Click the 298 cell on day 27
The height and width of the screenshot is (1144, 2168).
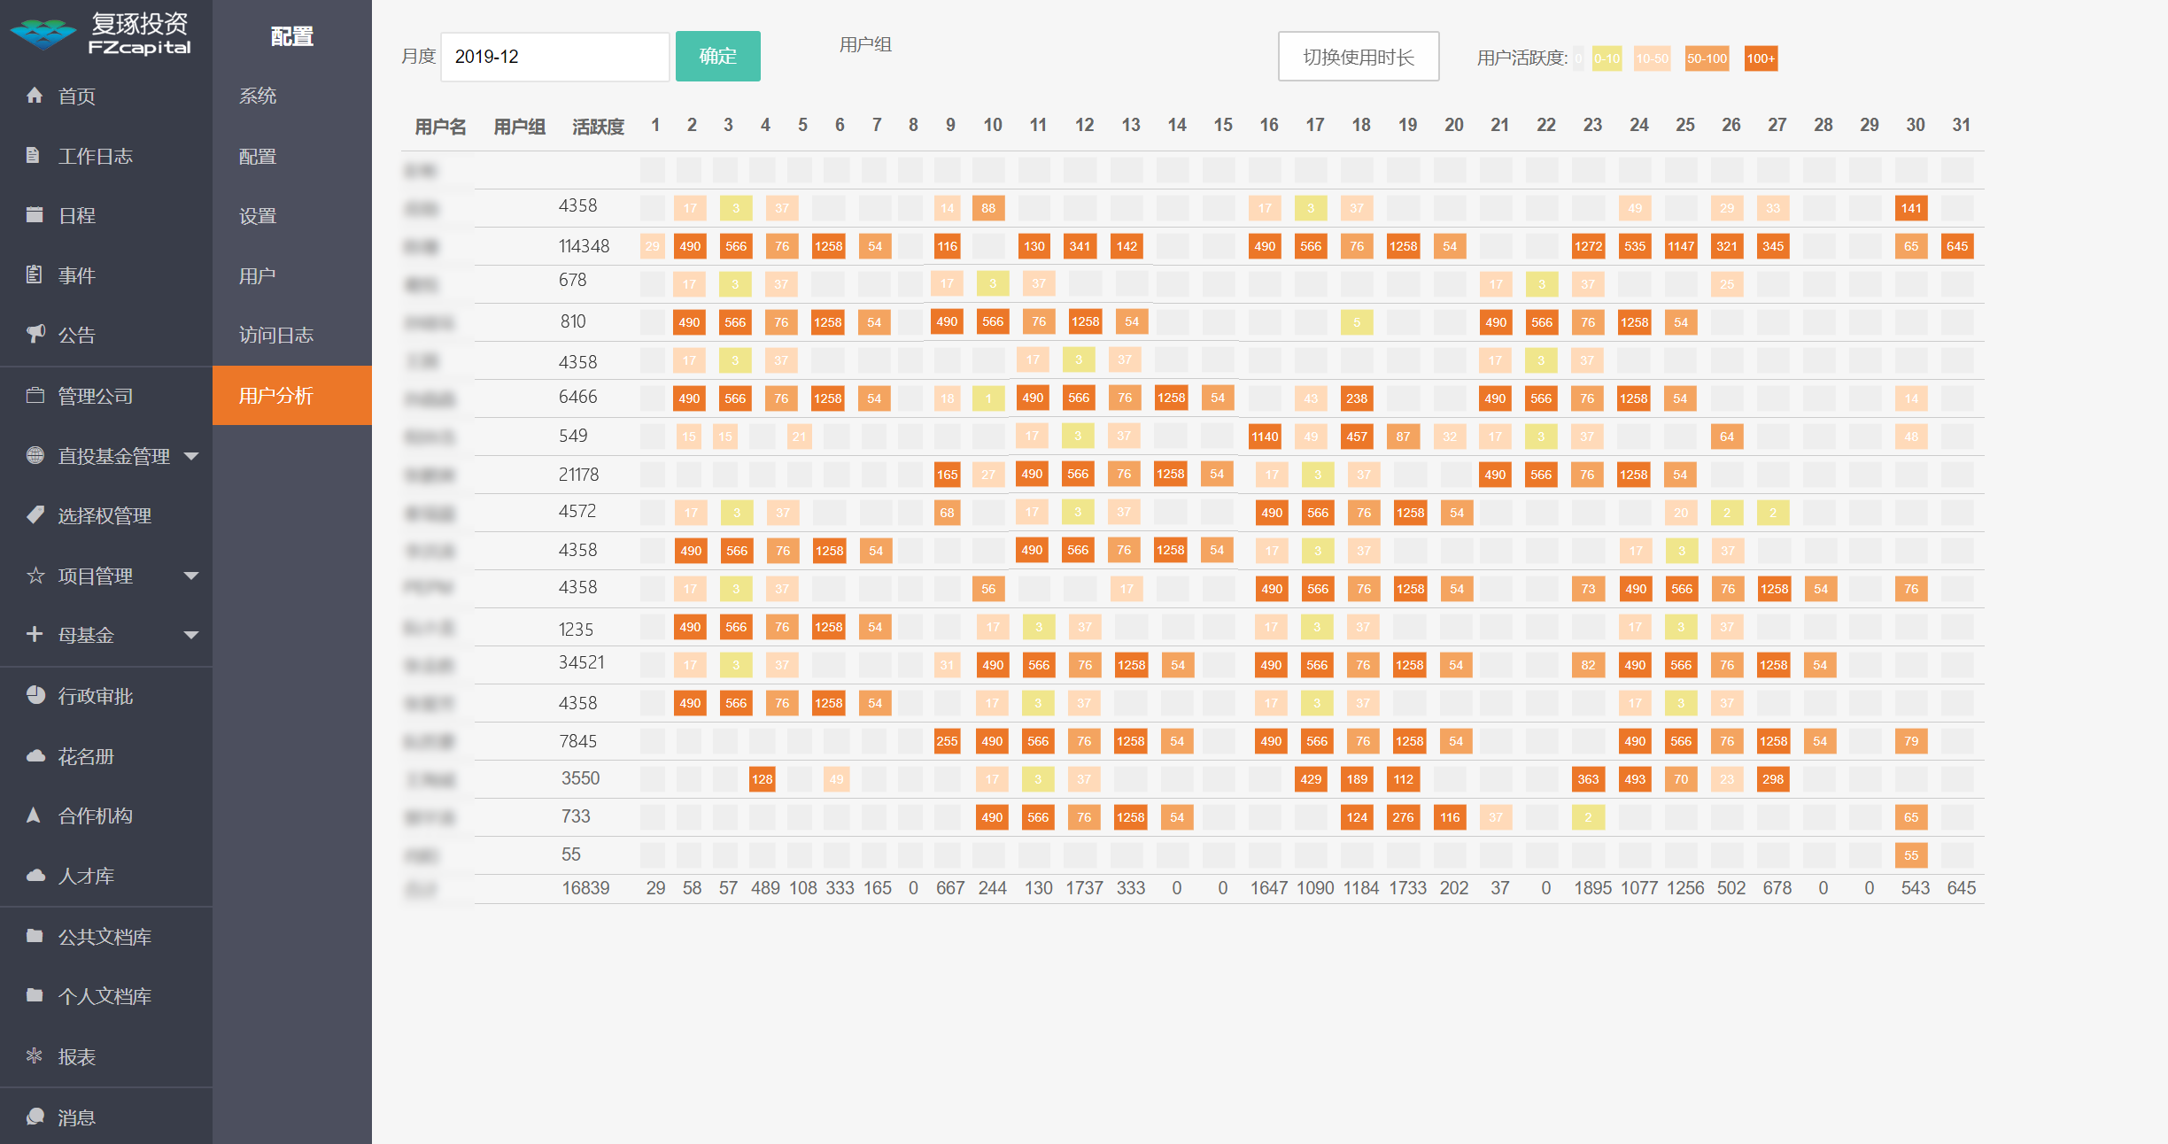tap(1773, 779)
